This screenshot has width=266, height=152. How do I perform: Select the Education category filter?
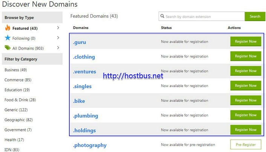coord(17,90)
